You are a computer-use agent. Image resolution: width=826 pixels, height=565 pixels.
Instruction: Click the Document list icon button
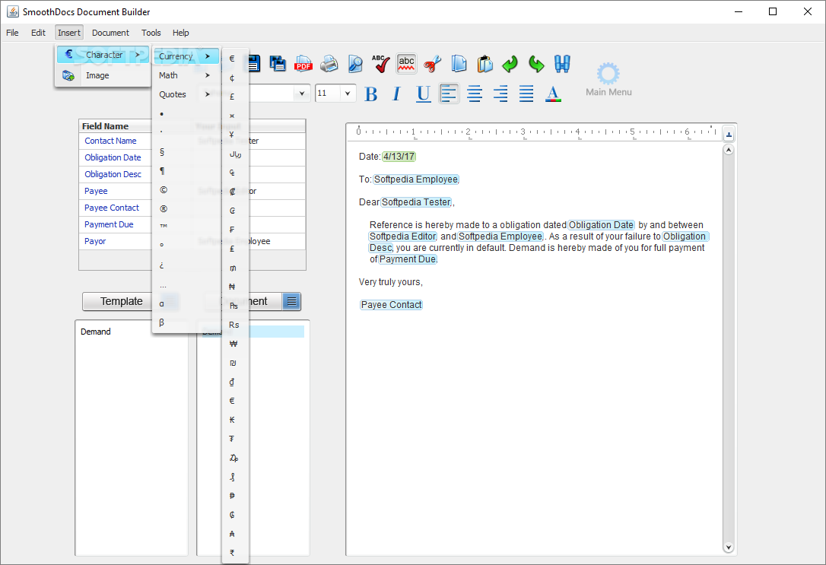click(291, 301)
